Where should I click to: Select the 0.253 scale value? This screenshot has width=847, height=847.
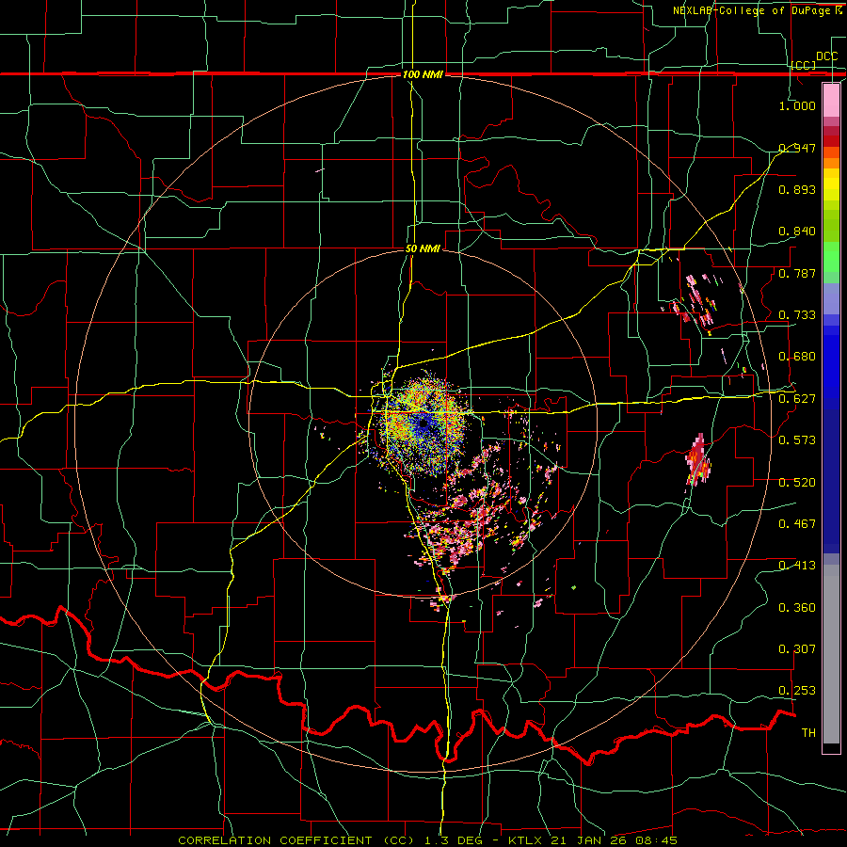[797, 691]
